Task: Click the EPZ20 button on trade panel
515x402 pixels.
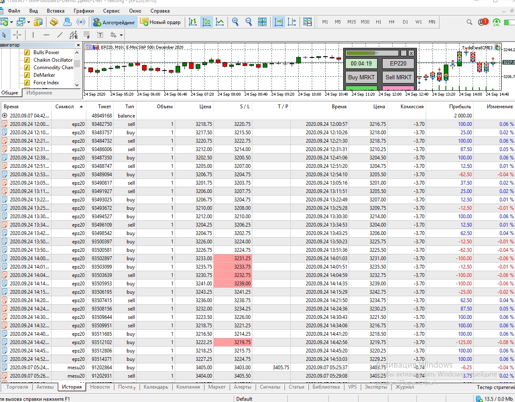Action: pos(398,64)
